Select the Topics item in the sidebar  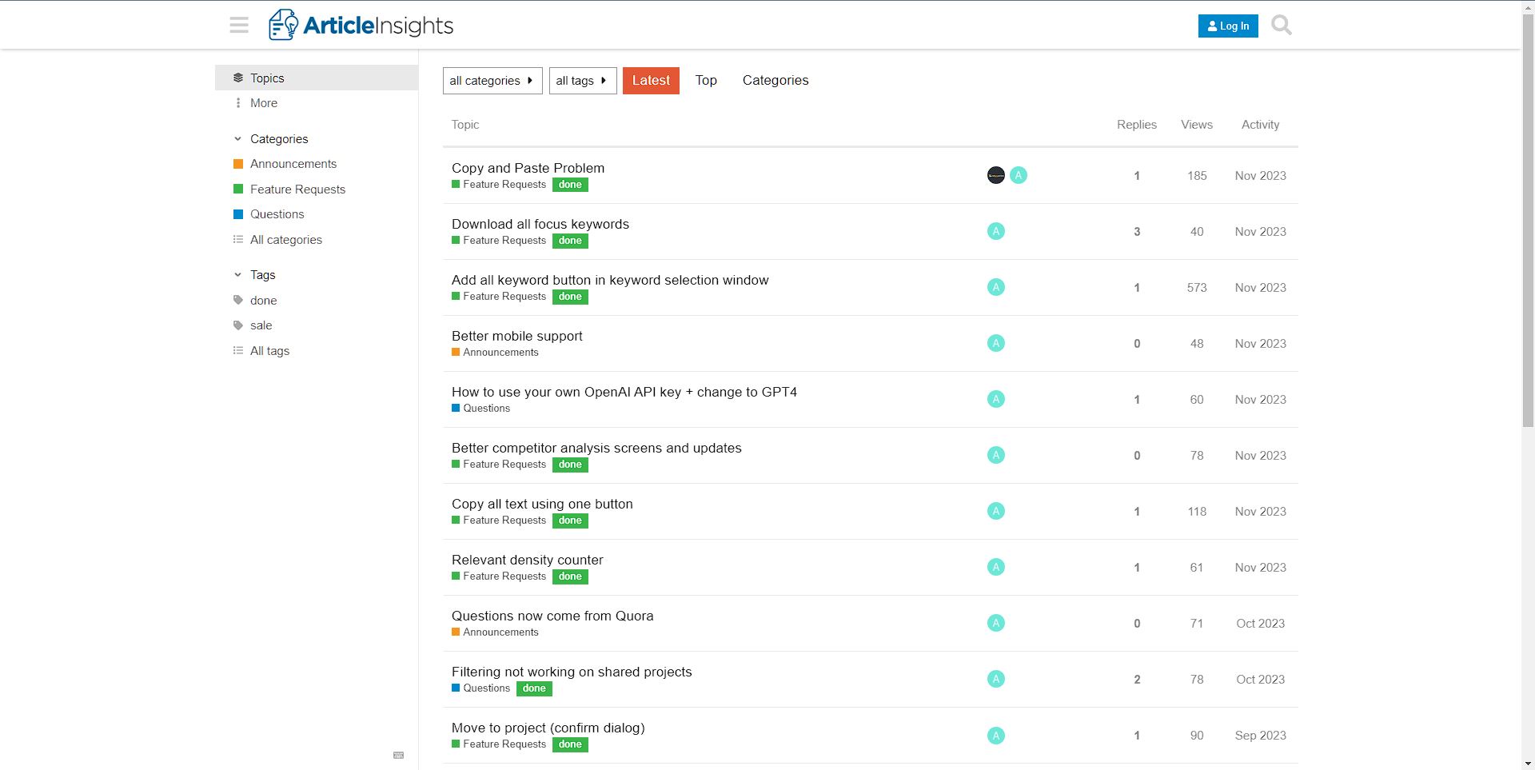(267, 78)
